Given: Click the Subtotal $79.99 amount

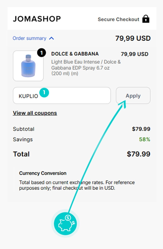Looking at the screenshot, I should click(x=141, y=129).
